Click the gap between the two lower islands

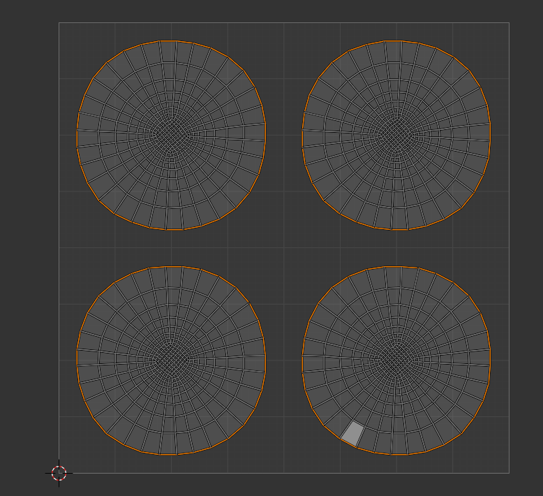click(x=284, y=360)
